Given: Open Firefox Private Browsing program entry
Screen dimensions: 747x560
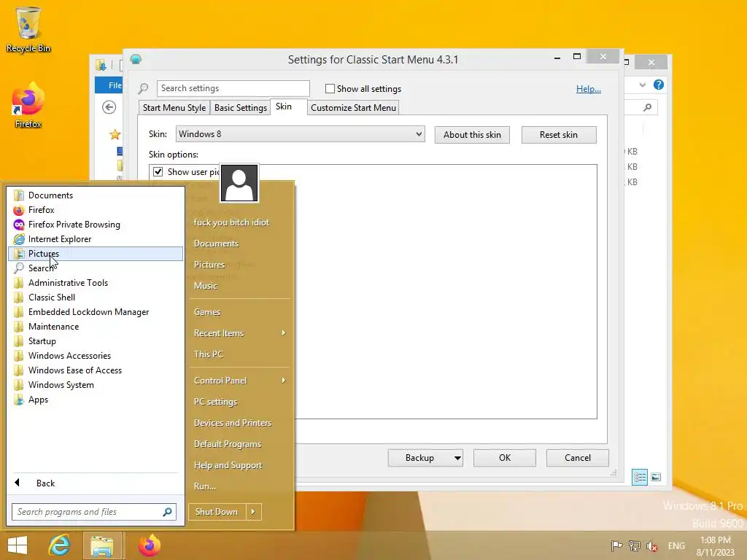Looking at the screenshot, I should [x=96, y=225].
